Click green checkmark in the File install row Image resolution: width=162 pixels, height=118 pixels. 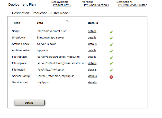[111, 70]
